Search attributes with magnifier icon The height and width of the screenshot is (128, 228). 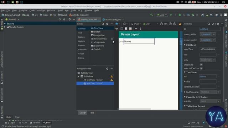(x=209, y=24)
